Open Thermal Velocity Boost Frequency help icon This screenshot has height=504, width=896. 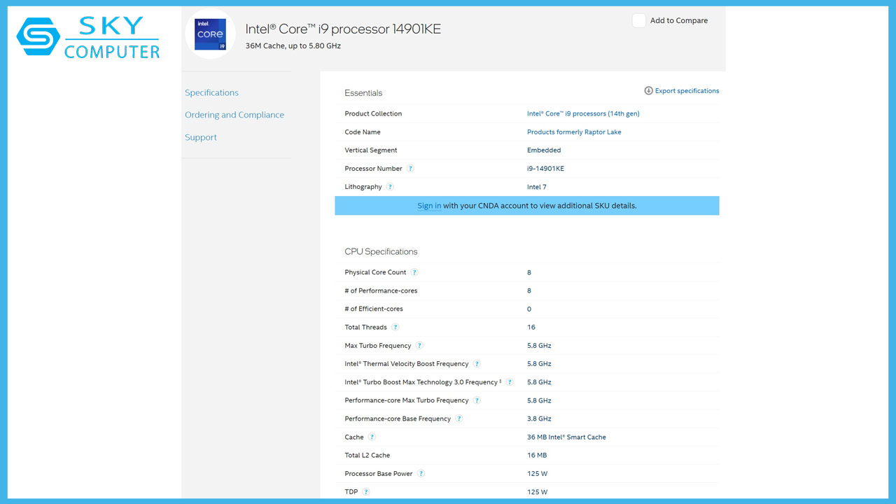(x=477, y=364)
